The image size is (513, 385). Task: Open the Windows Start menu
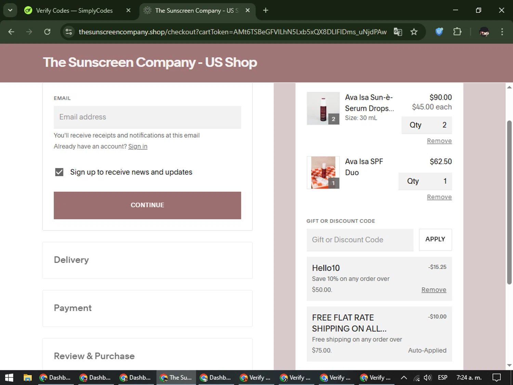tap(9, 378)
